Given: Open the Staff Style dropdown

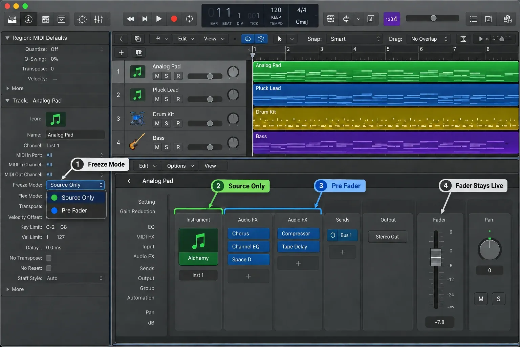Looking at the screenshot, I should 75,278.
